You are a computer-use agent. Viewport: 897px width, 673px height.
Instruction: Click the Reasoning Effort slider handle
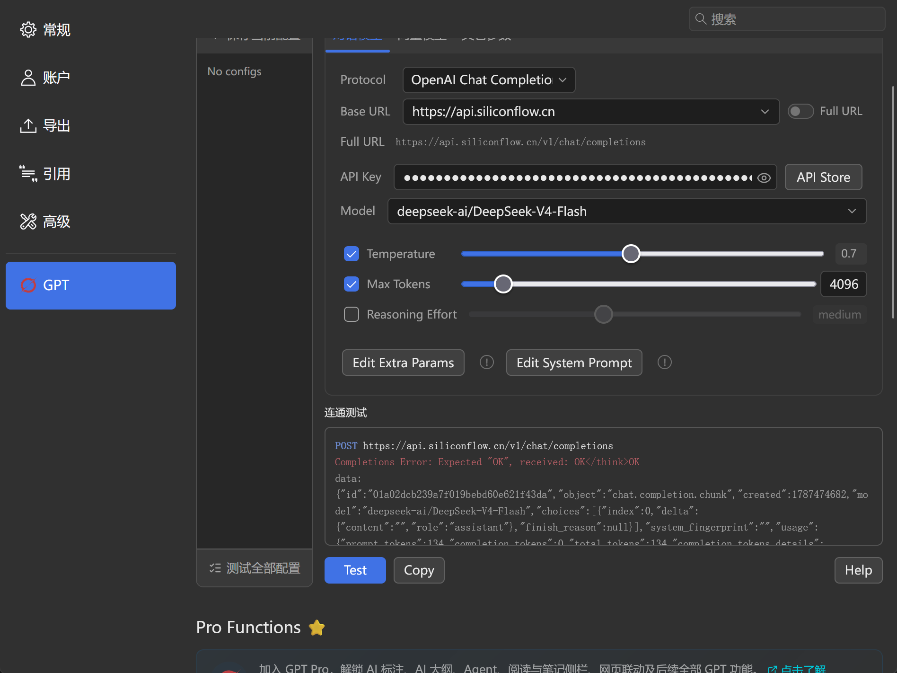coord(603,314)
